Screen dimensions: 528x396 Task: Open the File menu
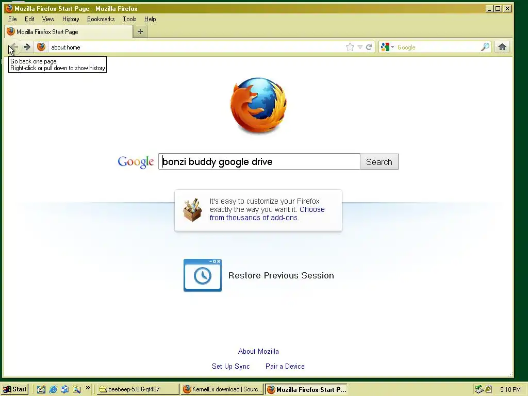point(12,19)
